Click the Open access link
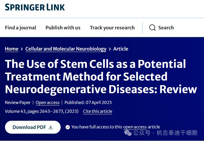Screen dimensions: 204x141 coord(48,103)
